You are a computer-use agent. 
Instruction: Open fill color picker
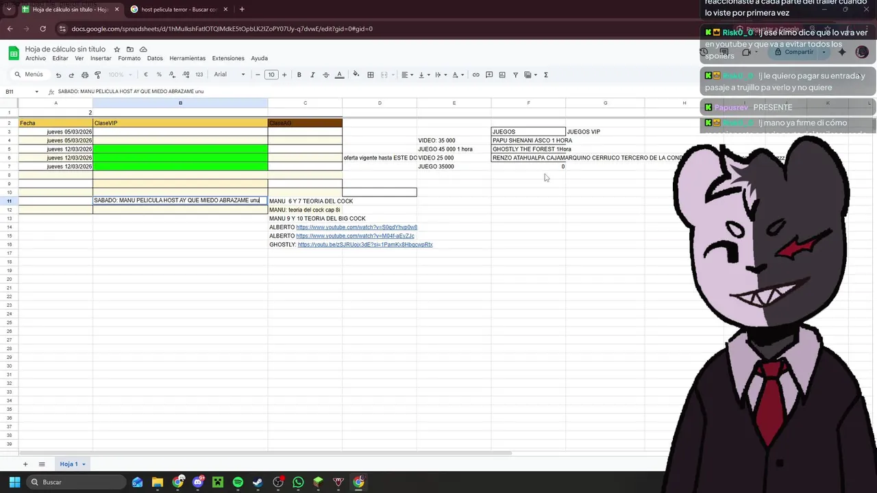tap(356, 75)
